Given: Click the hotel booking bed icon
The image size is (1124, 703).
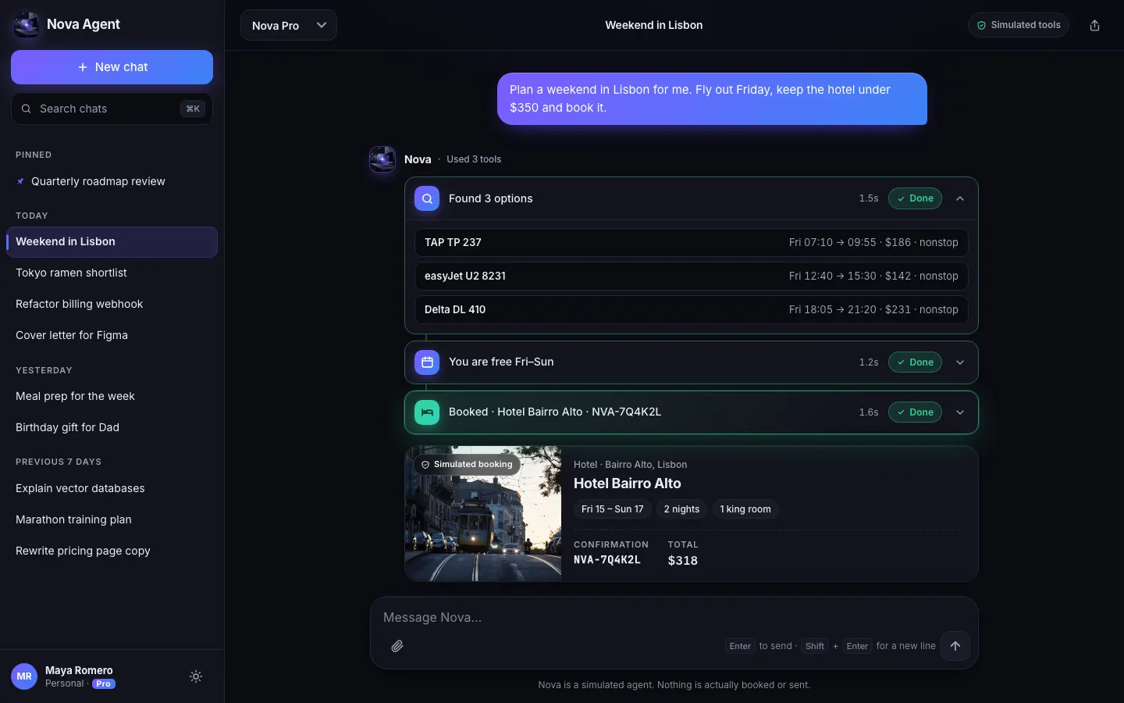Looking at the screenshot, I should (x=427, y=412).
